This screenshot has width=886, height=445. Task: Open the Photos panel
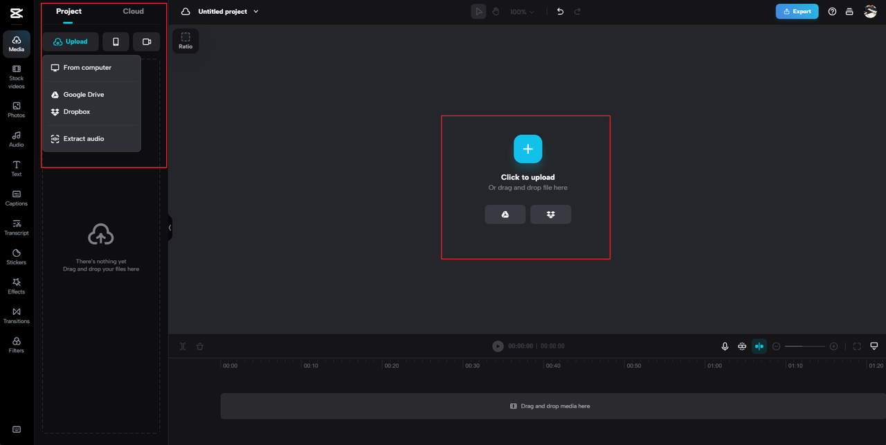pos(17,110)
